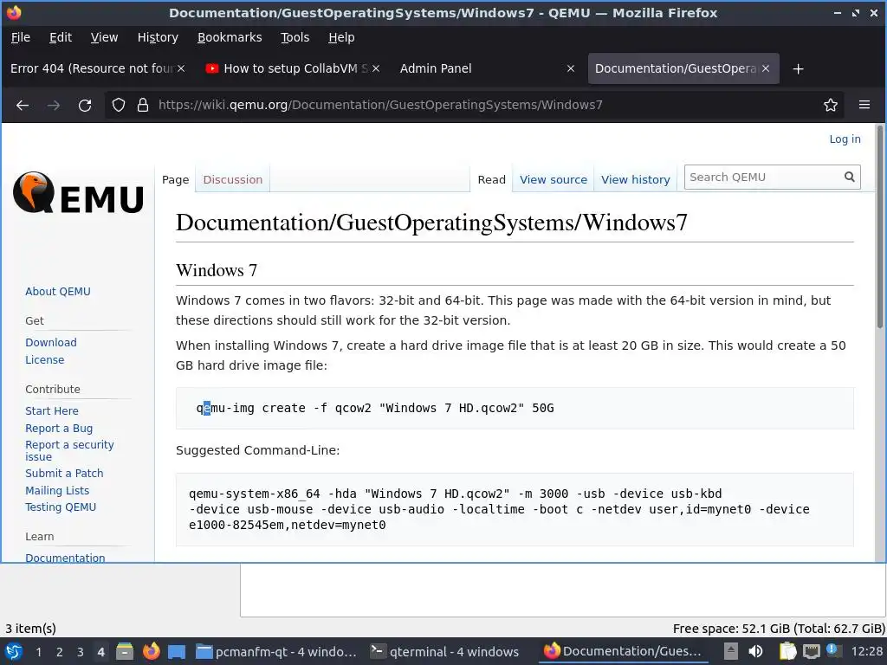The image size is (887, 665).
Task: Open the Tools menu
Action: (x=295, y=37)
